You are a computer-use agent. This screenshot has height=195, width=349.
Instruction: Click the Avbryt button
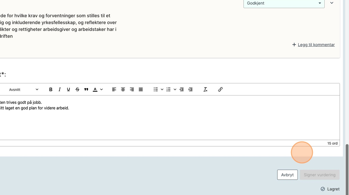(287, 175)
